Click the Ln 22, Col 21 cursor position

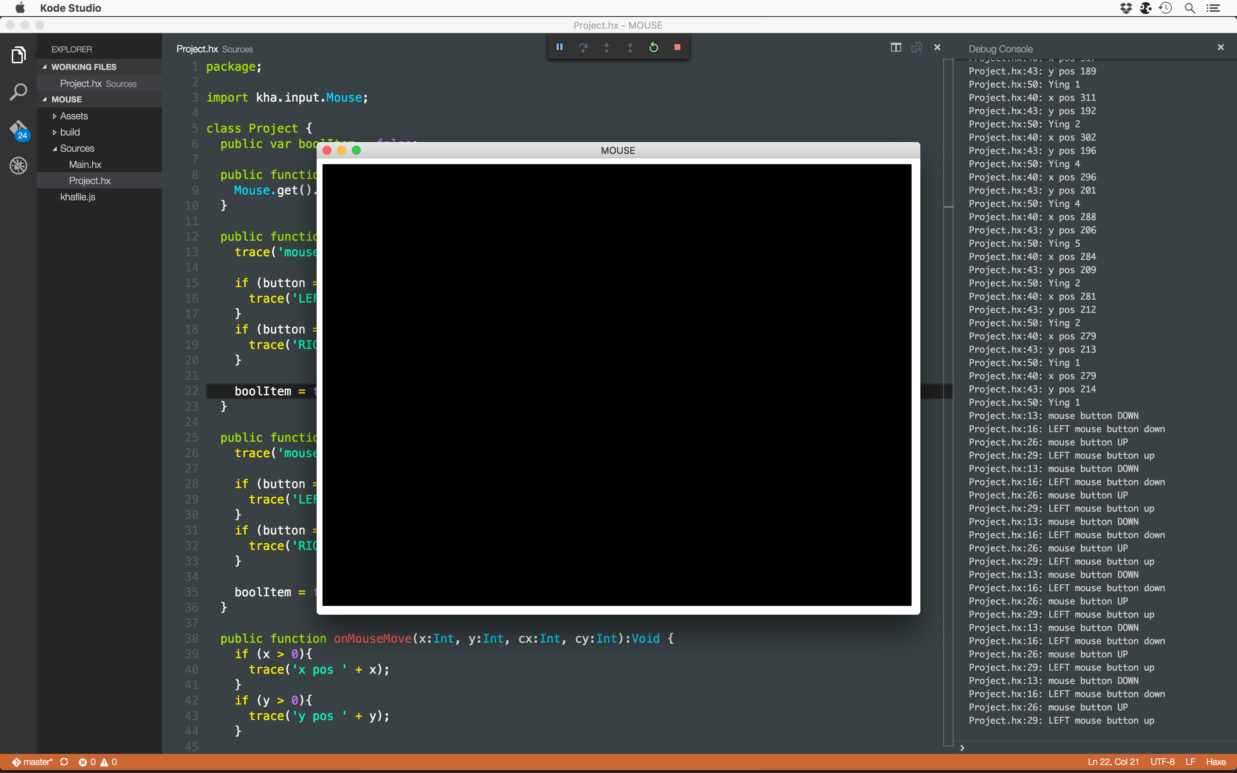pos(1113,762)
